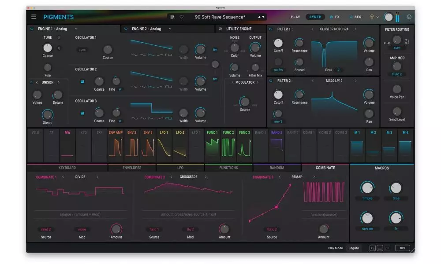Open the Tune section options icon

(59, 37)
